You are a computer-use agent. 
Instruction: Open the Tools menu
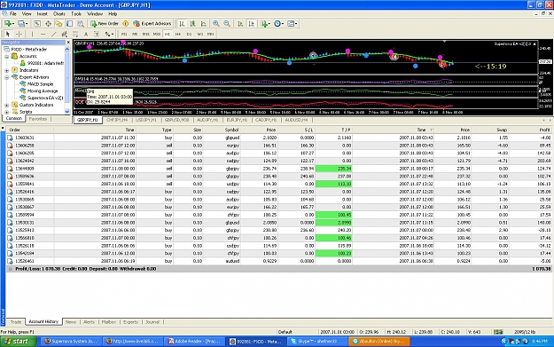pos(76,14)
